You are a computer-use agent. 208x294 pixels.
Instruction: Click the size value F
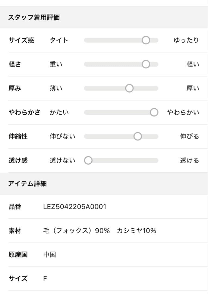[x=45, y=279]
